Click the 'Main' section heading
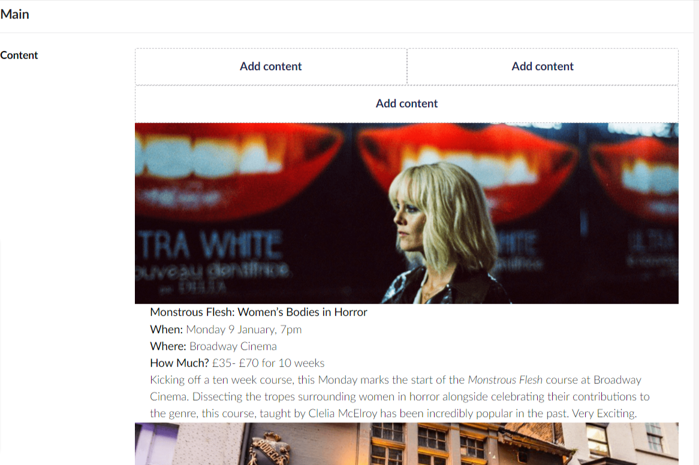The width and height of the screenshot is (699, 465). click(x=15, y=14)
